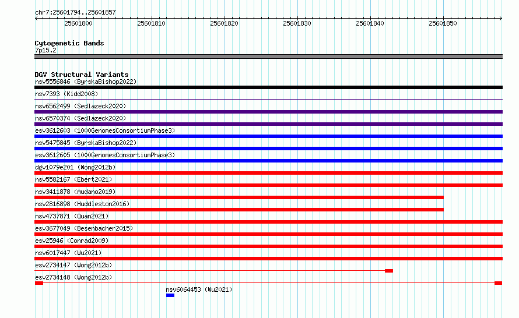Viewport: 519px width, 318px height.
Task: Select the red esv3677049 variant bar
Action: coord(268,234)
